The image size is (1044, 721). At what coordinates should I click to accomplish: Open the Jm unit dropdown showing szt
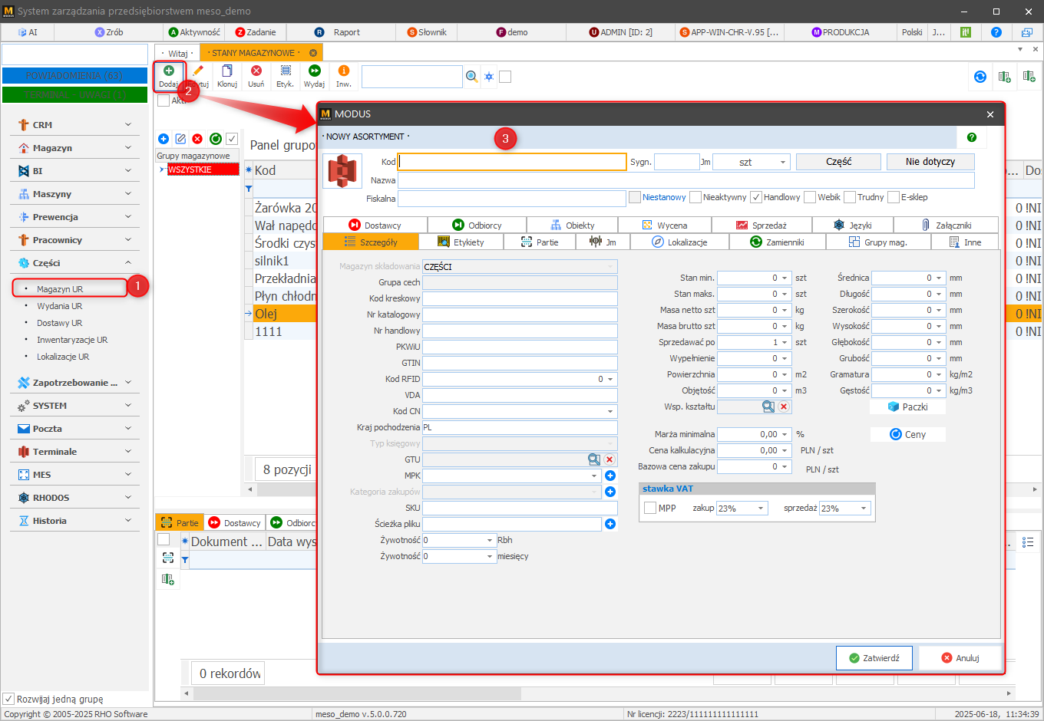pos(751,162)
